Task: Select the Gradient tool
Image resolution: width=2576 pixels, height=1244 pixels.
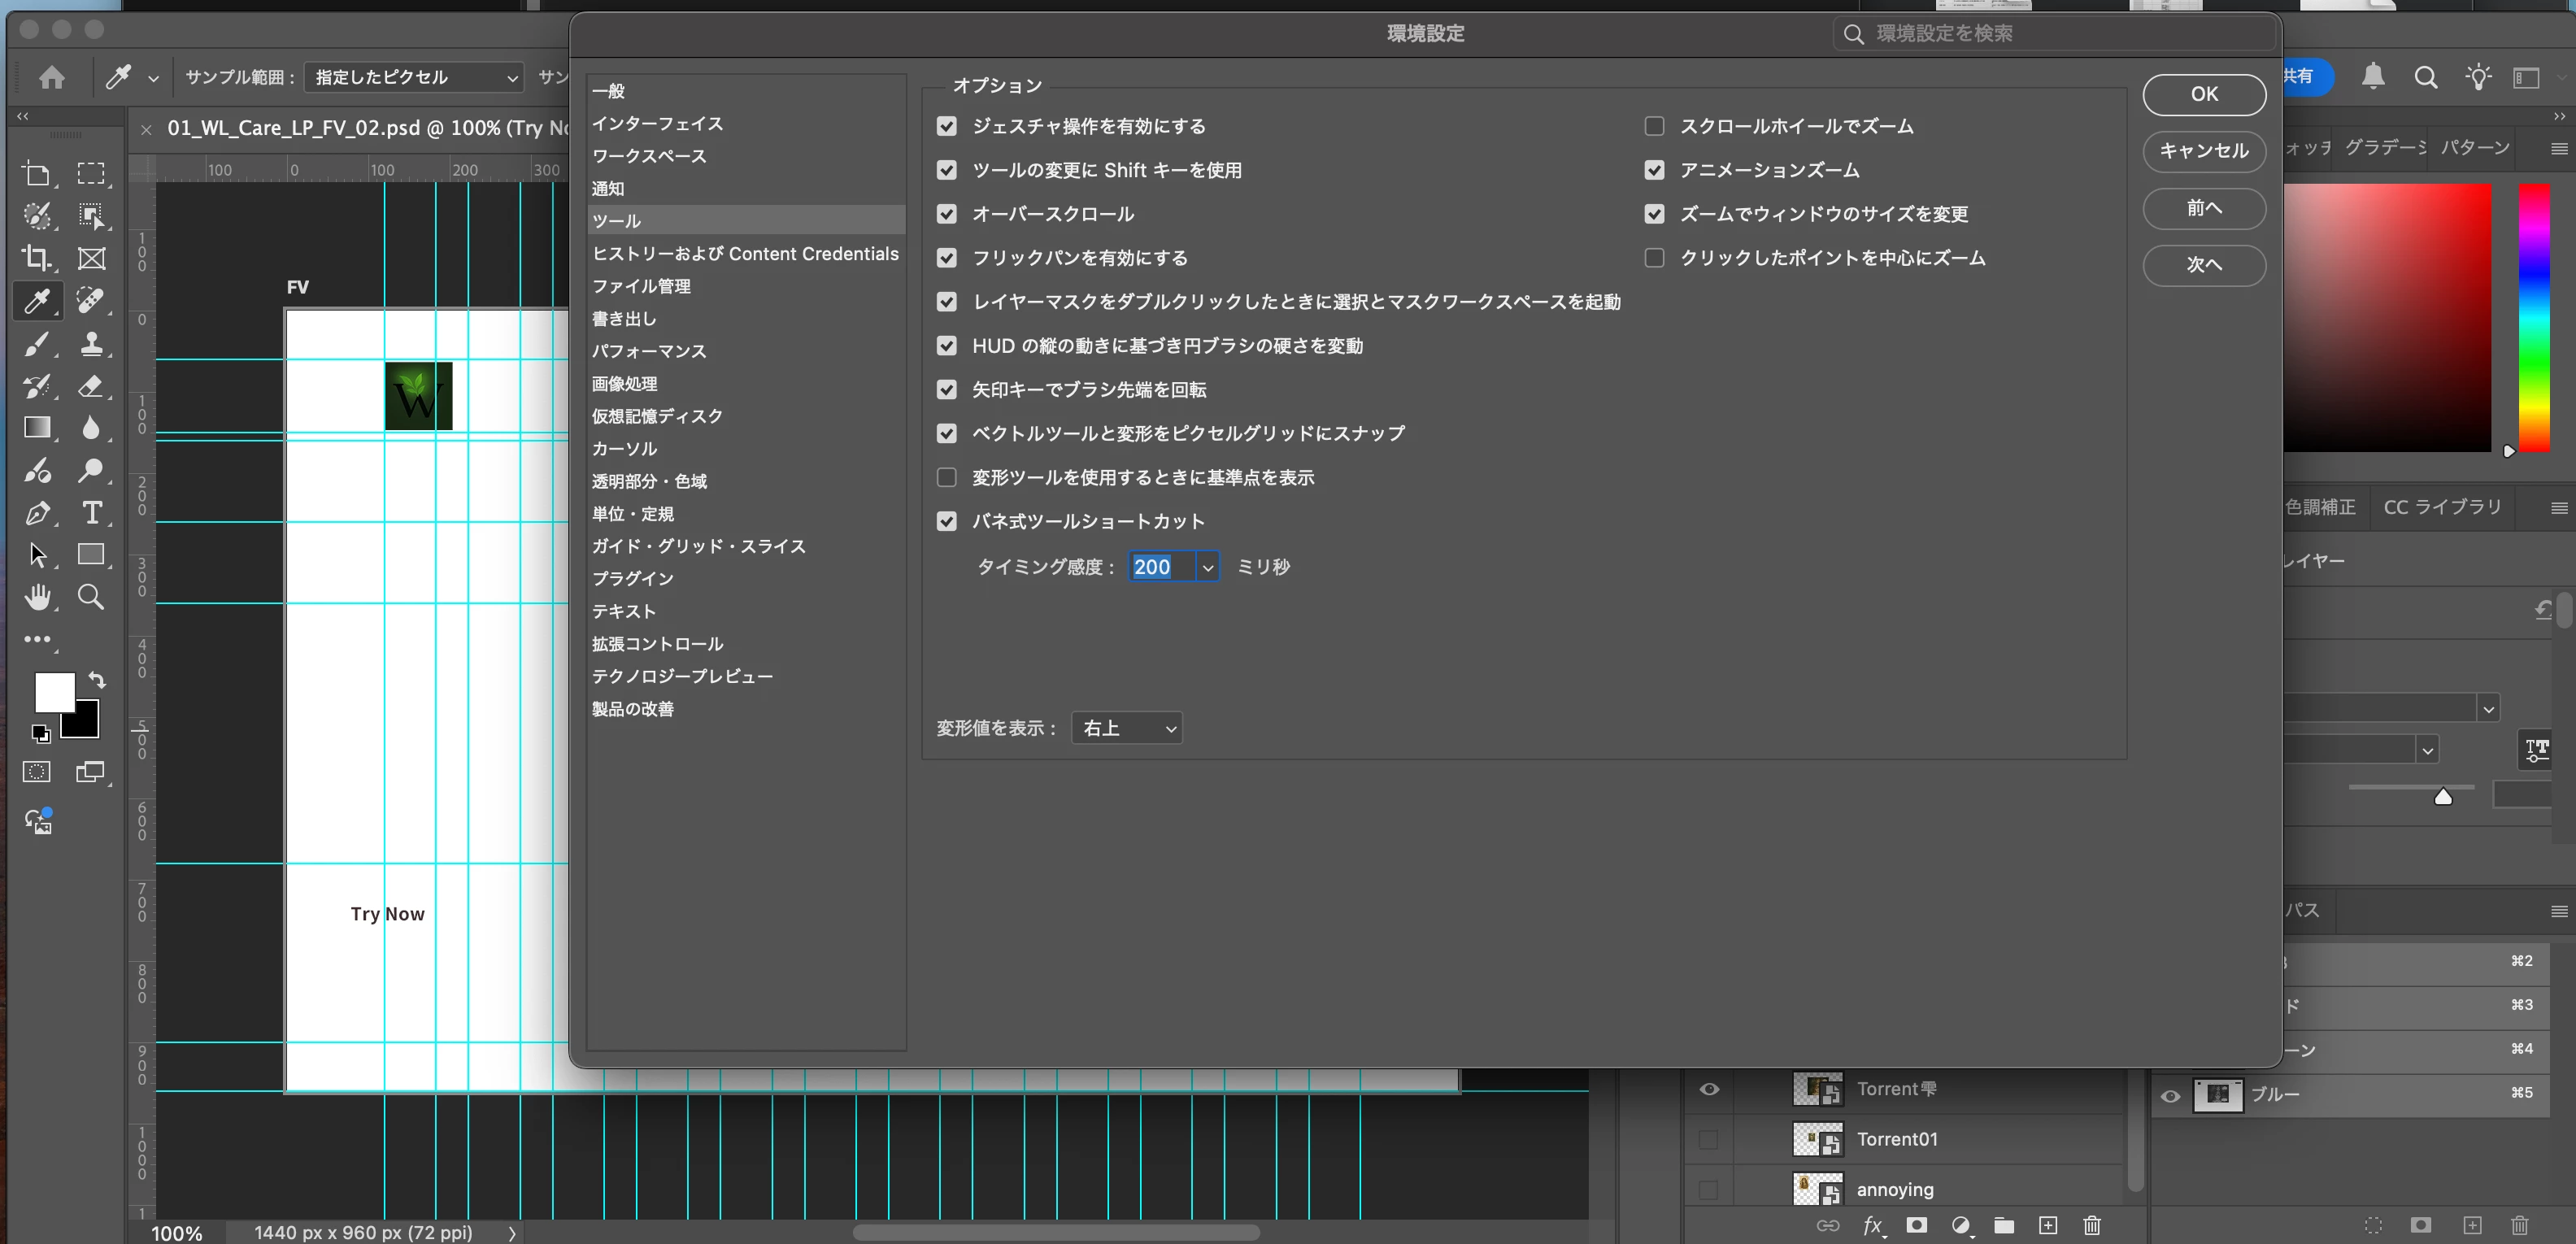Action: tap(37, 428)
